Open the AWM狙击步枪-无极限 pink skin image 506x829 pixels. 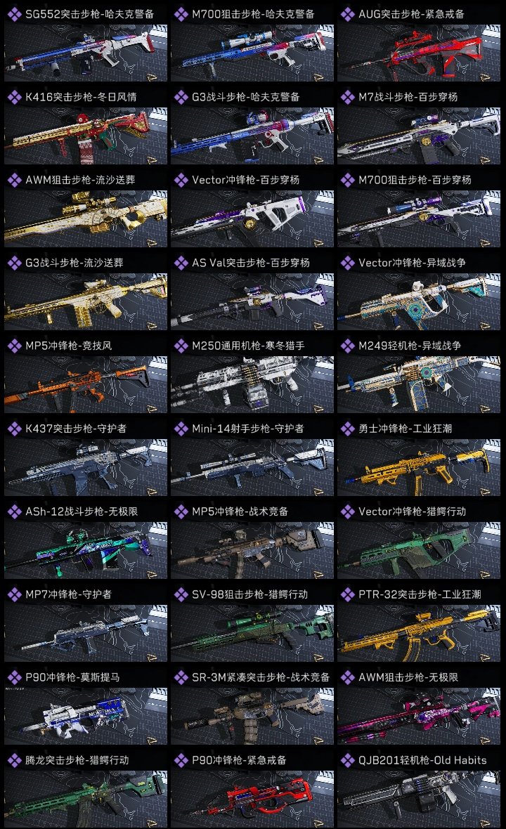click(x=419, y=717)
